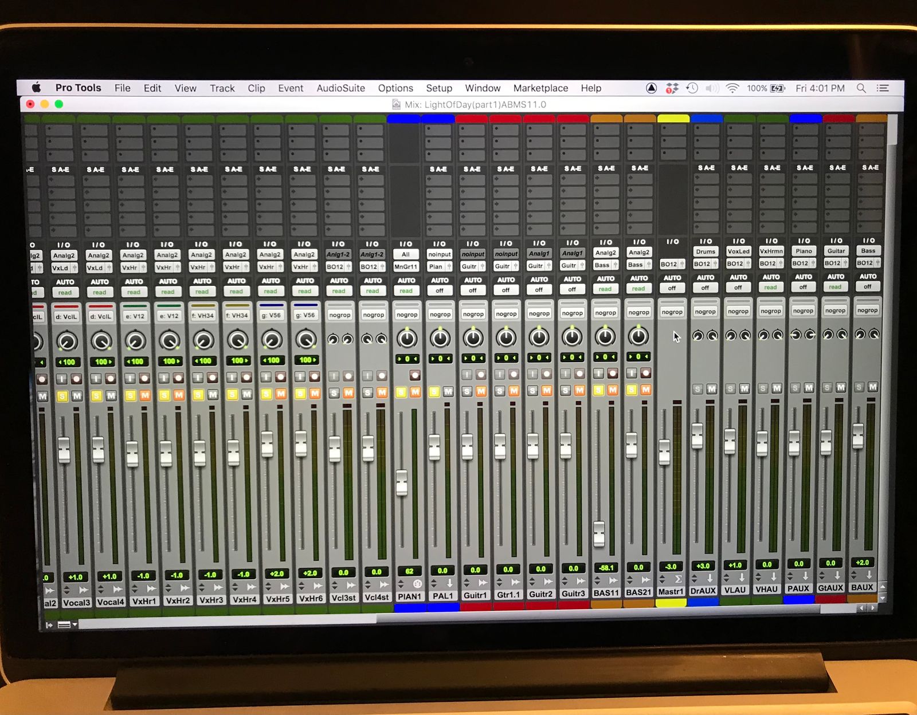Open Spotlight search in the menu bar
Image resolution: width=917 pixels, height=715 pixels.
click(861, 88)
